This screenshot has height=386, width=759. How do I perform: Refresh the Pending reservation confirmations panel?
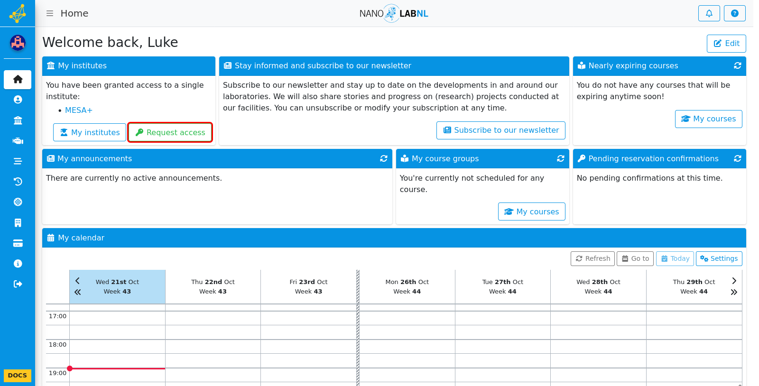tap(737, 159)
